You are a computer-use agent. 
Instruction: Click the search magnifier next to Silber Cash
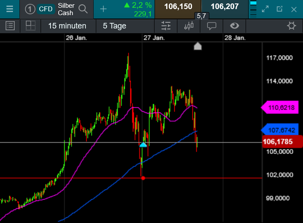83,9
